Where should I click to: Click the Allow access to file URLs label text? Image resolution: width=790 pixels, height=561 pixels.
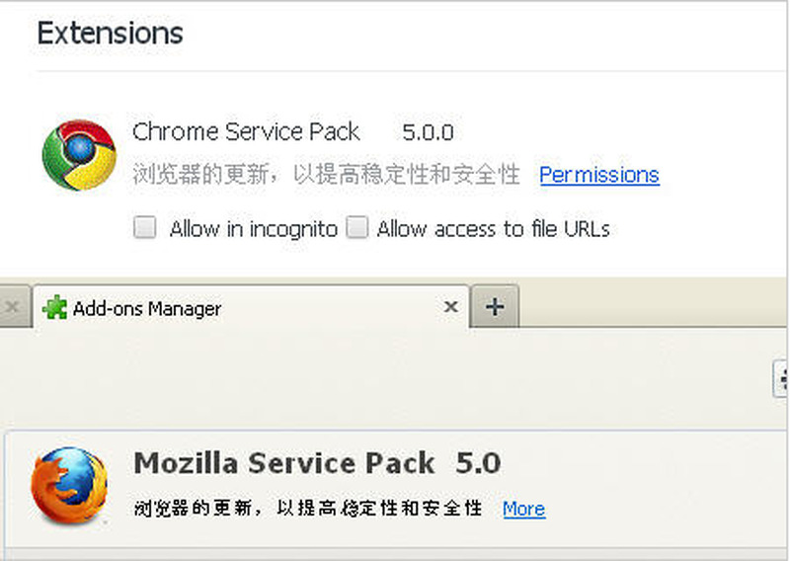493,228
